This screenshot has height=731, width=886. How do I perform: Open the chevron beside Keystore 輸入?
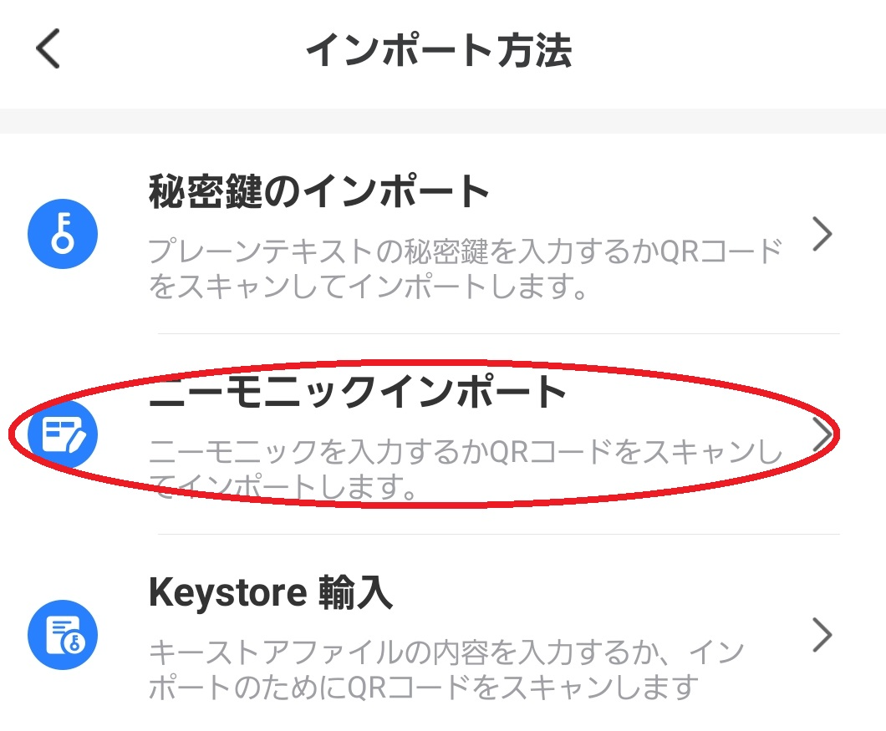[822, 635]
